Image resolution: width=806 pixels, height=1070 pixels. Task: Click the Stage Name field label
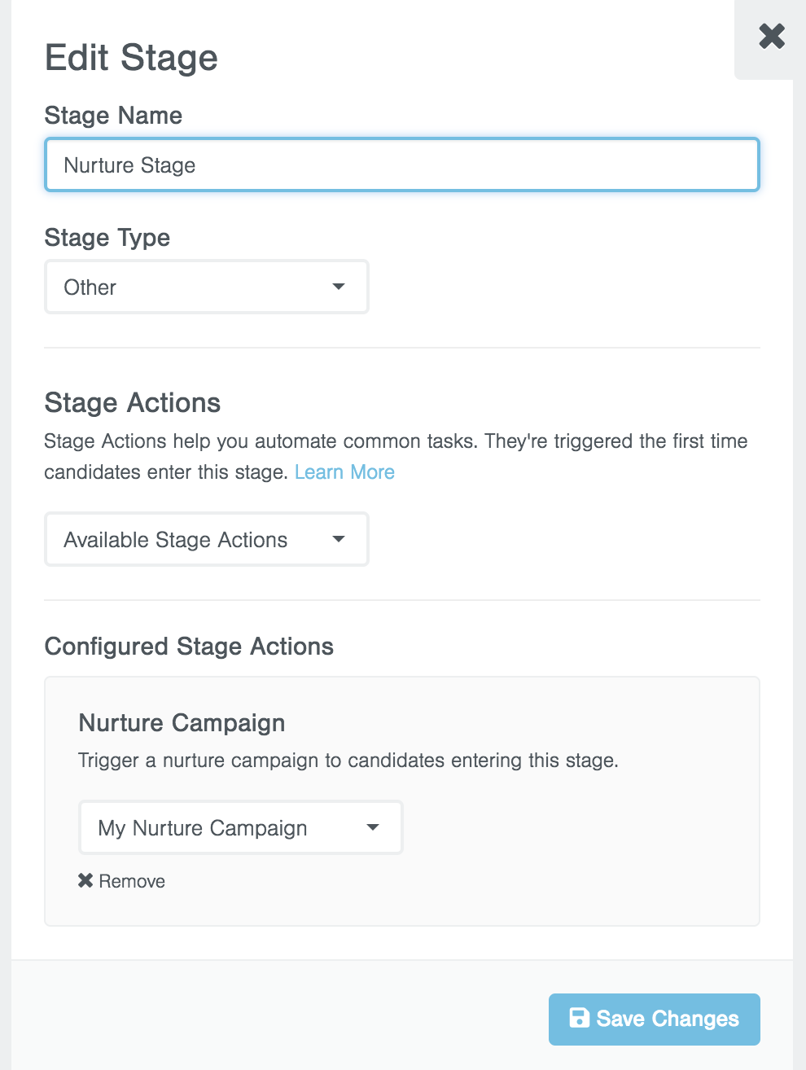tap(113, 116)
